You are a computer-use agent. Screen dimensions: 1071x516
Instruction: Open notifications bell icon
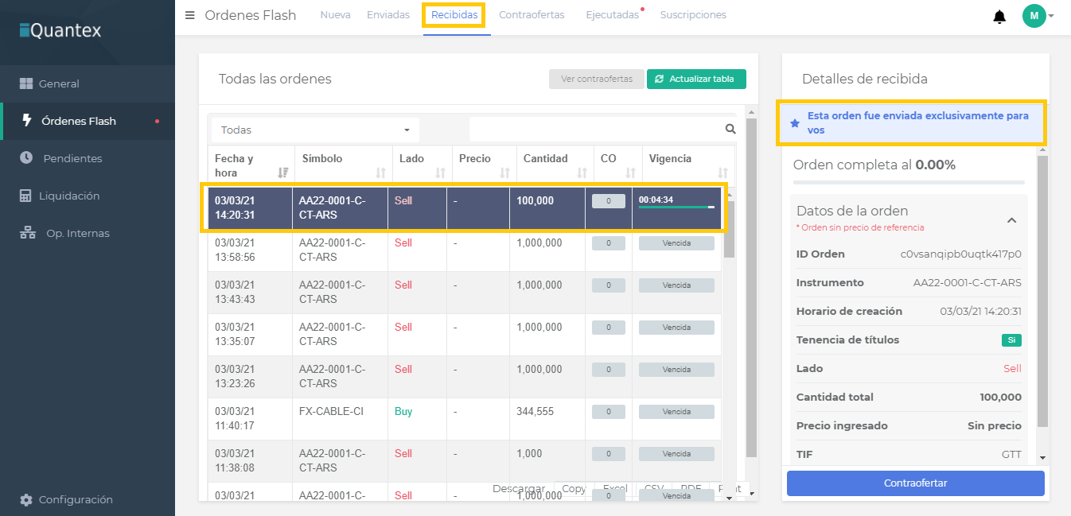(999, 17)
